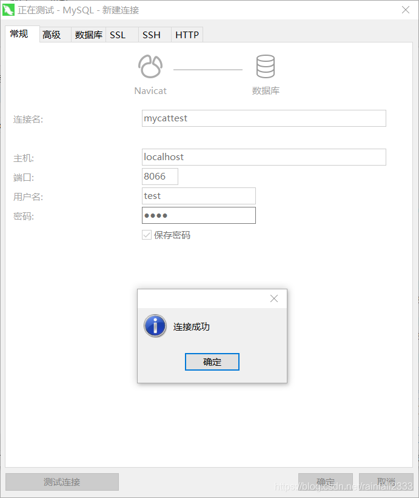Switch to the 常规 tab
The image size is (419, 498).
(22, 34)
